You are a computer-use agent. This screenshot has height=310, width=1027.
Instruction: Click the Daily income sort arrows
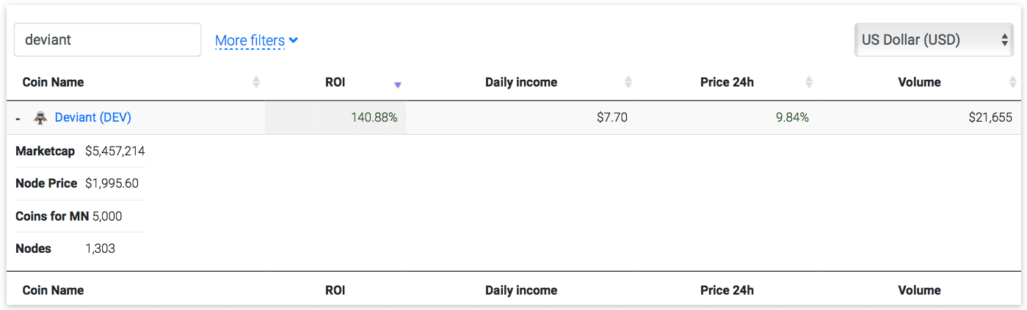[x=628, y=82]
